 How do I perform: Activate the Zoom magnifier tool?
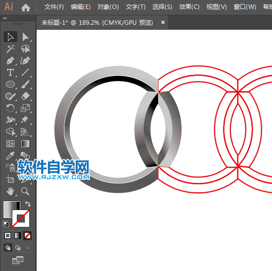click(x=25, y=191)
